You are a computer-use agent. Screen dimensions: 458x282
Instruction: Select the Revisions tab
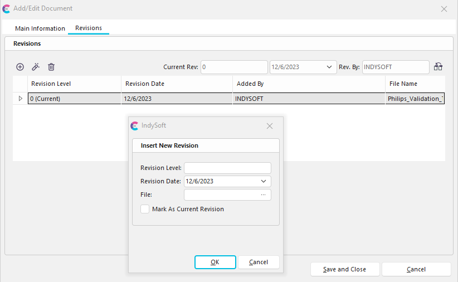tap(89, 28)
